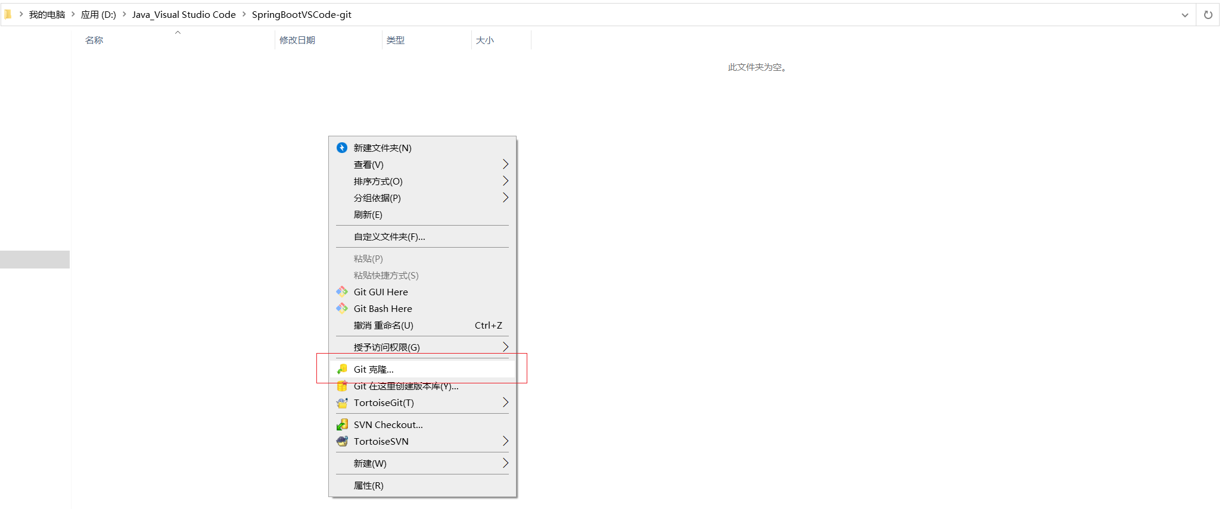Go to Java_Visual Studio Code breadcrumb folder

tap(184, 14)
